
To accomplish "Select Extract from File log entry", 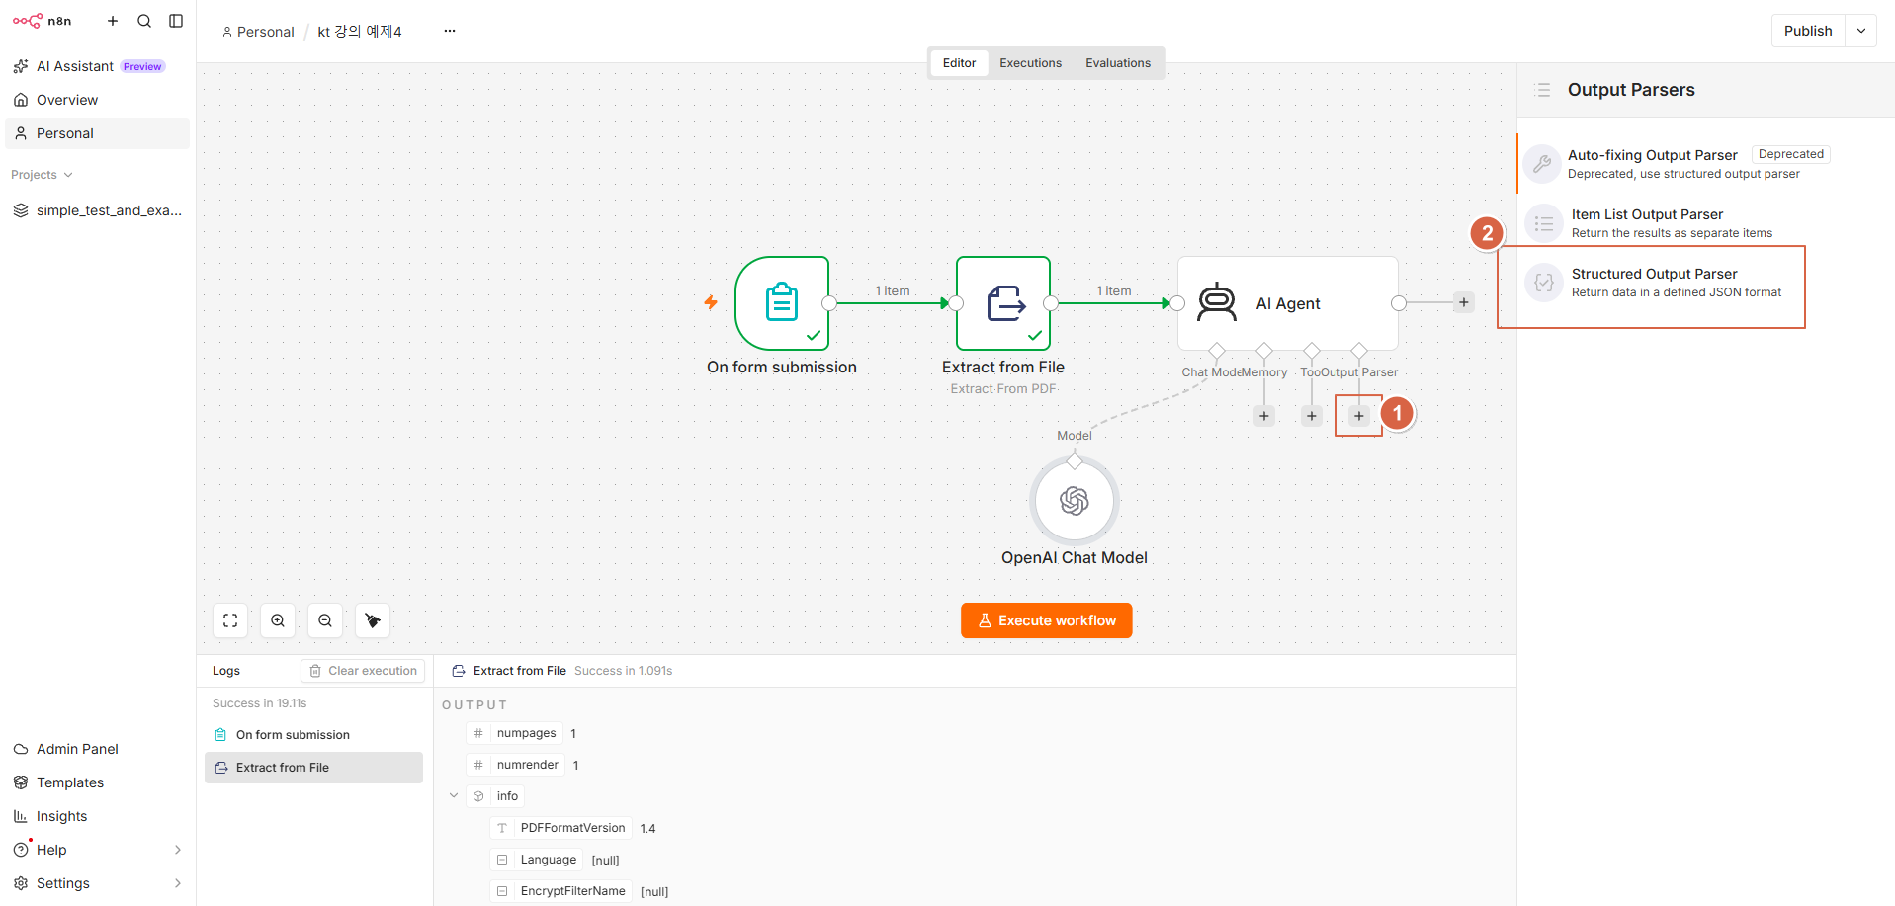I will tap(313, 768).
